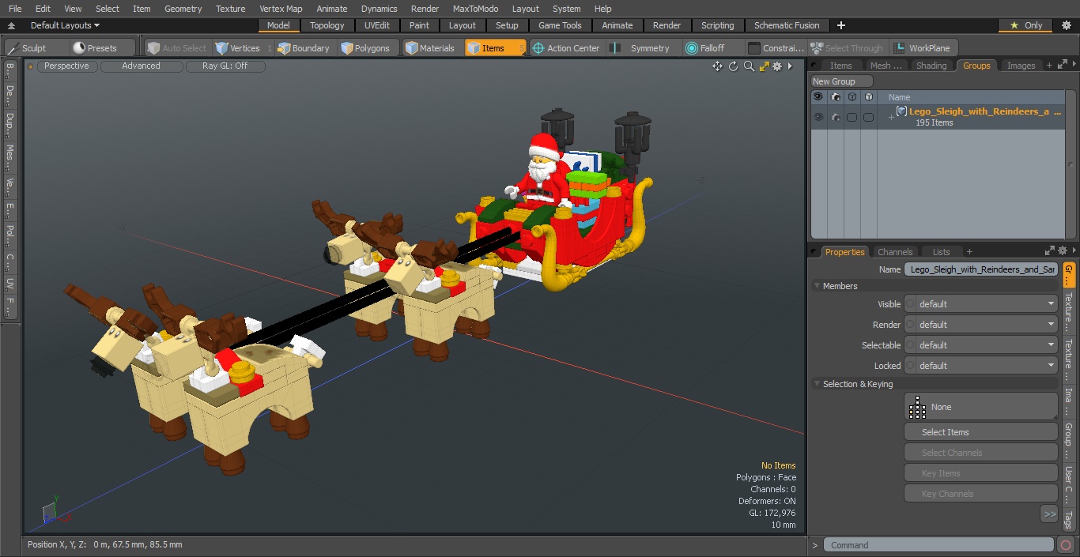Toggle Select Through mode
Image resolution: width=1080 pixels, height=557 pixels.
848,48
